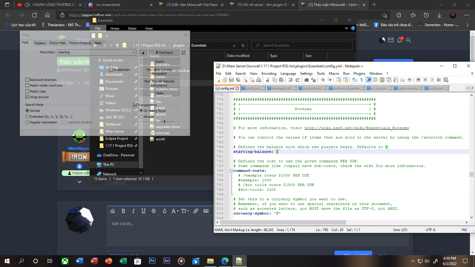Click the Save icon in Notepad++ toolbar
The image size is (475, 267).
tap(231, 80)
